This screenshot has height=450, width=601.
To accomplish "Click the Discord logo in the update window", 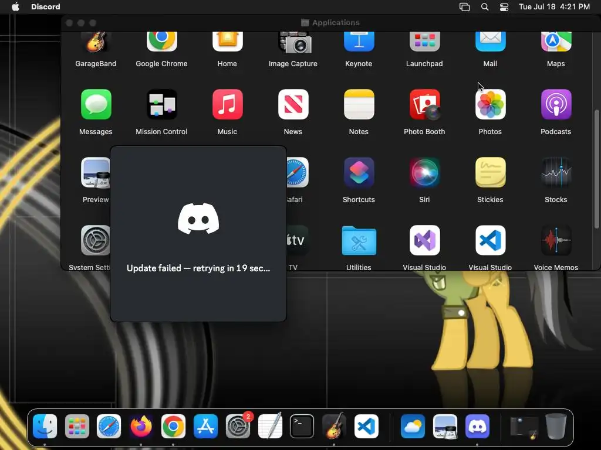I will (x=198, y=219).
